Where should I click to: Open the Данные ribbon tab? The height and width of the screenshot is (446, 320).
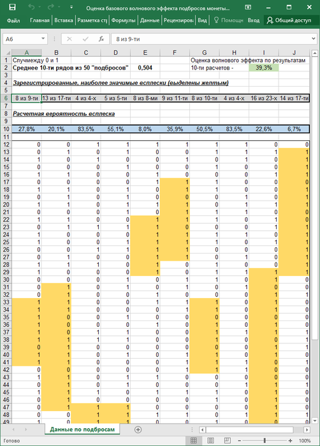(150, 20)
